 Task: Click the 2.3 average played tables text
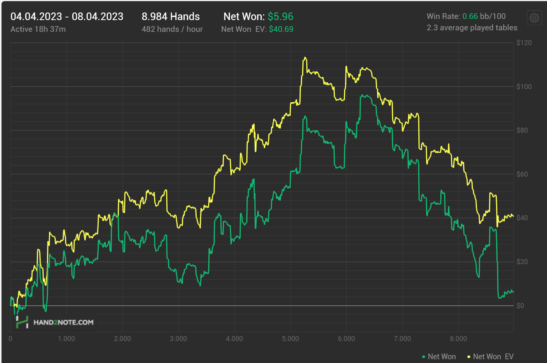pos(472,28)
